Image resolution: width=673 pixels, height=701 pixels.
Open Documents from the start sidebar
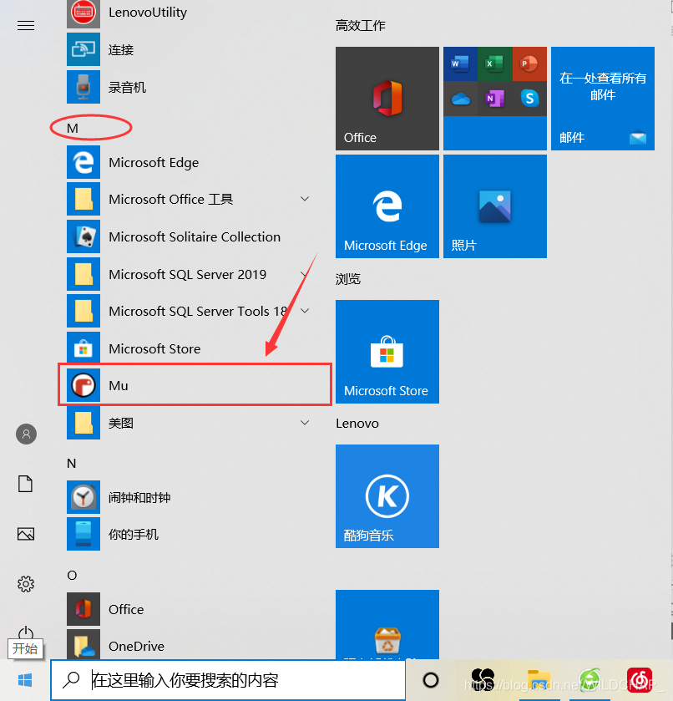[26, 484]
